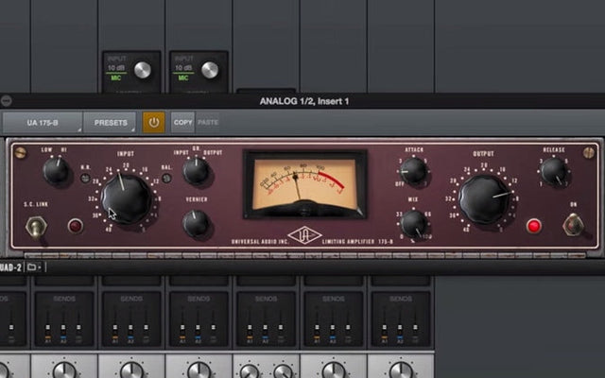The image size is (605, 378).
Task: Toggle the right channel's green MIC input label
Action: click(182, 77)
